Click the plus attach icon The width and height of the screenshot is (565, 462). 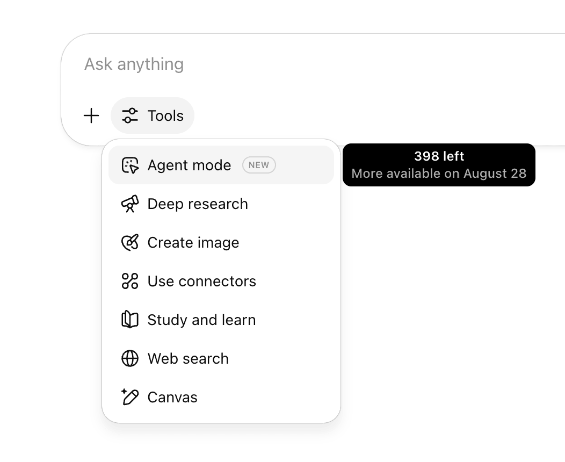(x=92, y=115)
